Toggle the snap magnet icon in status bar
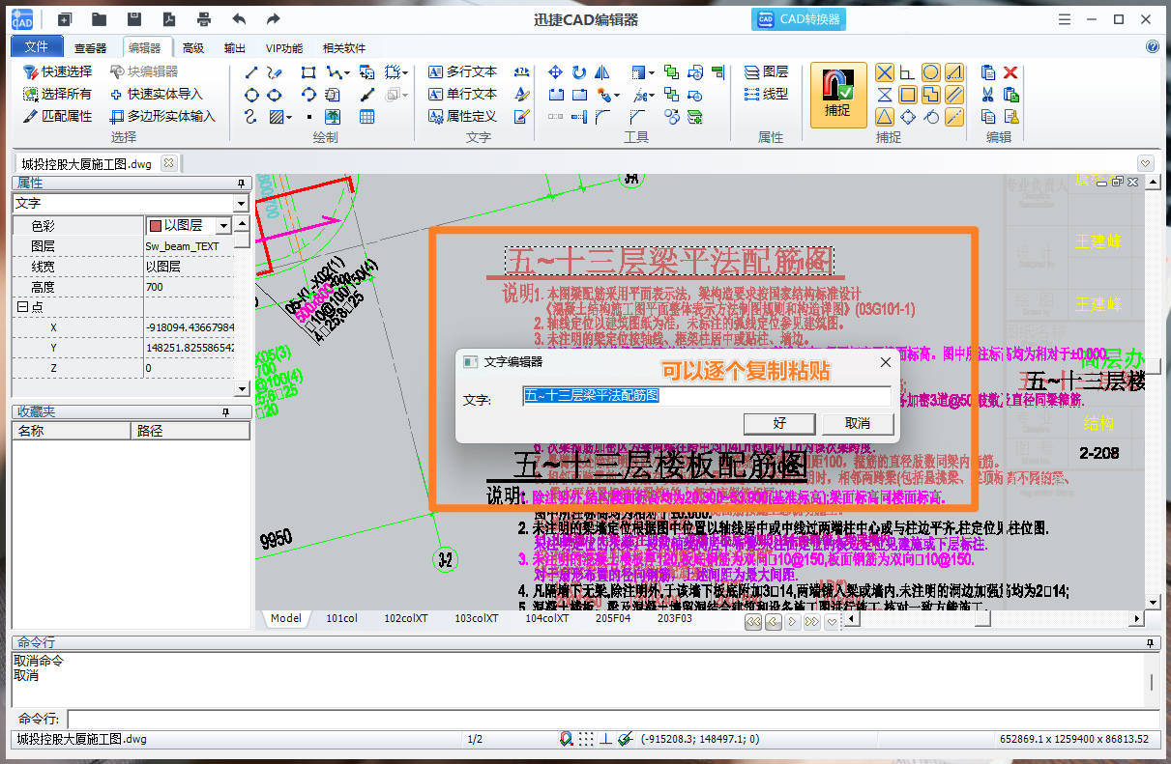Screen dimensions: 1171x764 pos(567,739)
